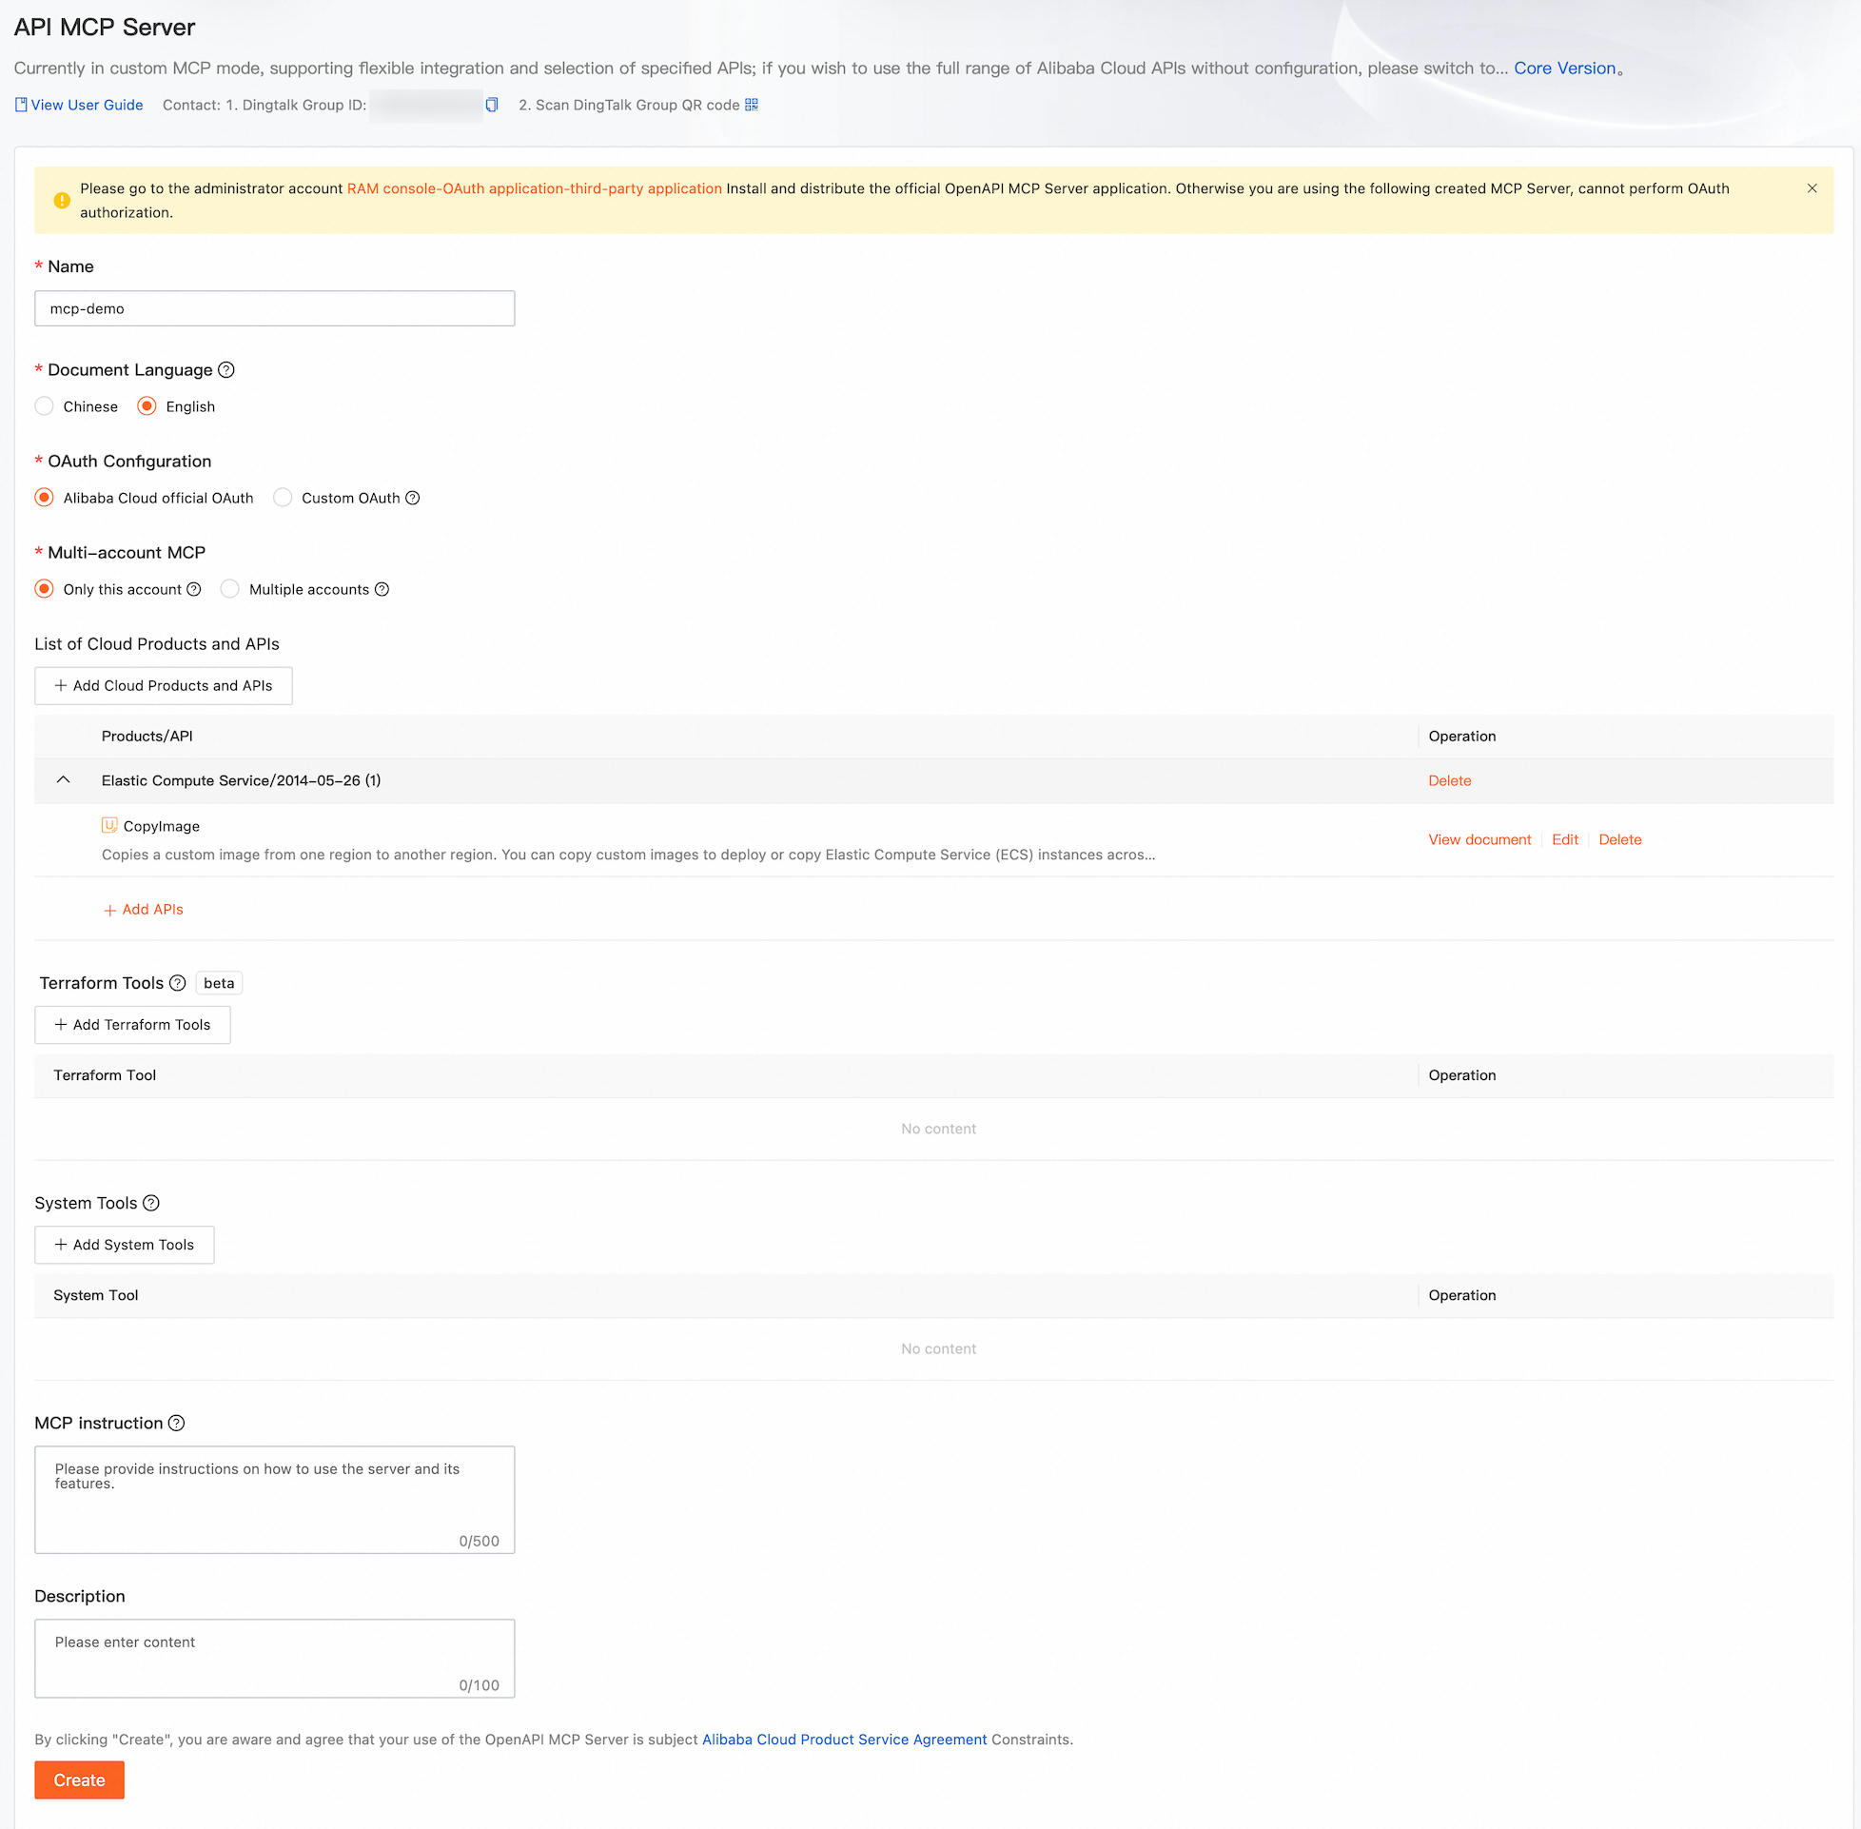Select Only this account option
This screenshot has height=1829, width=1861.
click(44, 589)
